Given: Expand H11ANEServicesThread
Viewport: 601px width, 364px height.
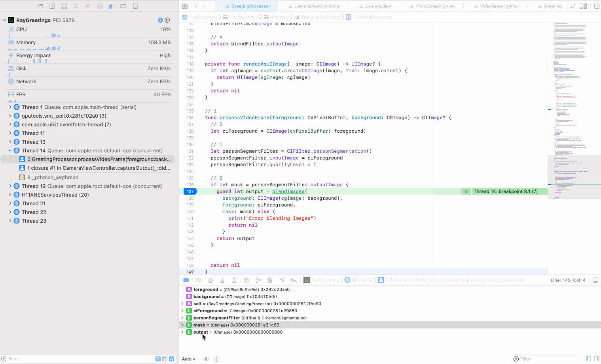Looking at the screenshot, I should [x=10, y=195].
